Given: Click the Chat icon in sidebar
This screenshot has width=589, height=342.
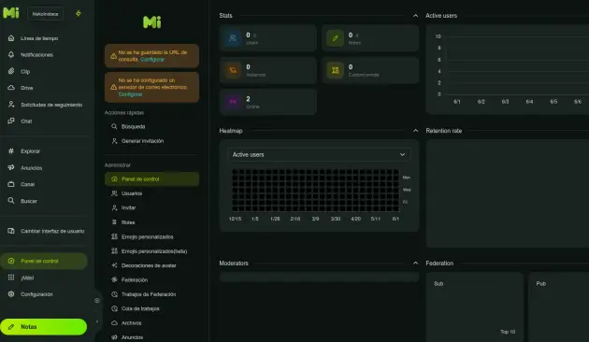Looking at the screenshot, I should point(11,121).
